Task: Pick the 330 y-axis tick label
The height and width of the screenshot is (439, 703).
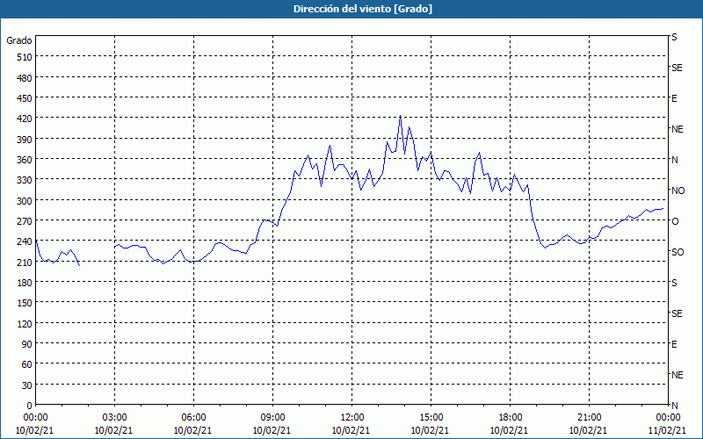Action: 25,180
